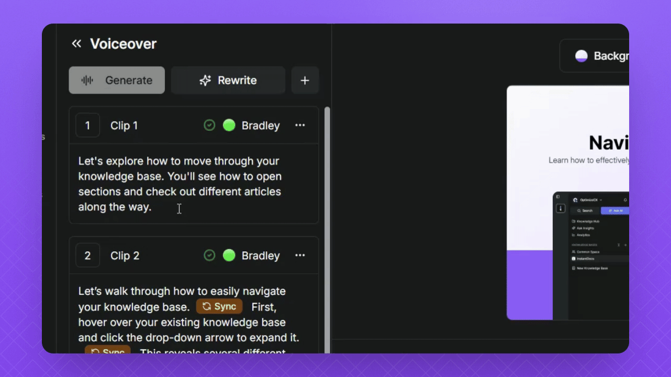Viewport: 671px width, 377px height.
Task: Click Knowledge Hub in the preview sidebar
Action: [586, 221]
